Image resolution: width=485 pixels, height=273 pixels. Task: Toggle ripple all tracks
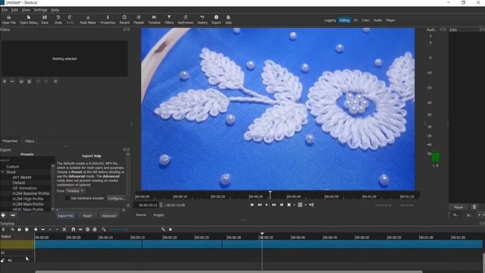tap(95, 229)
